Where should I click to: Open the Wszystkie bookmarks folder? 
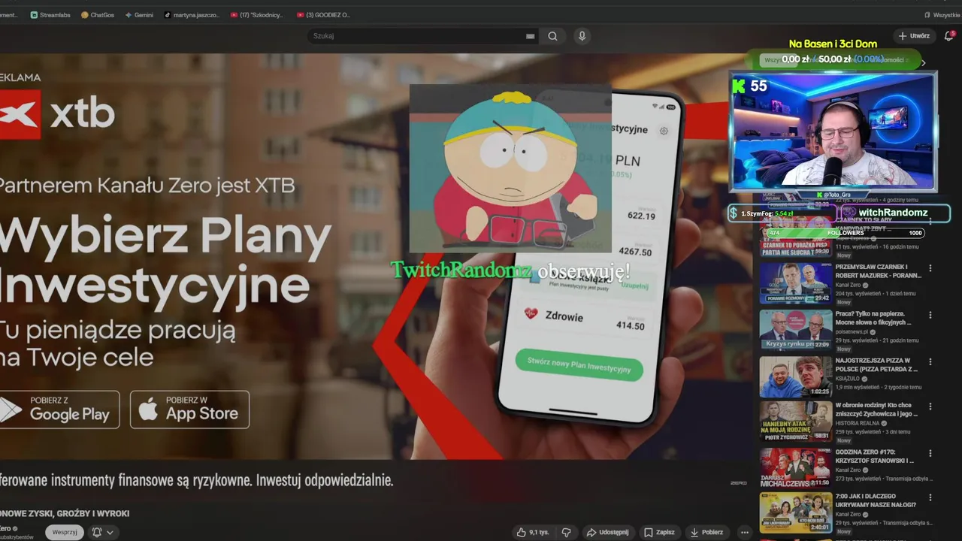(x=942, y=15)
